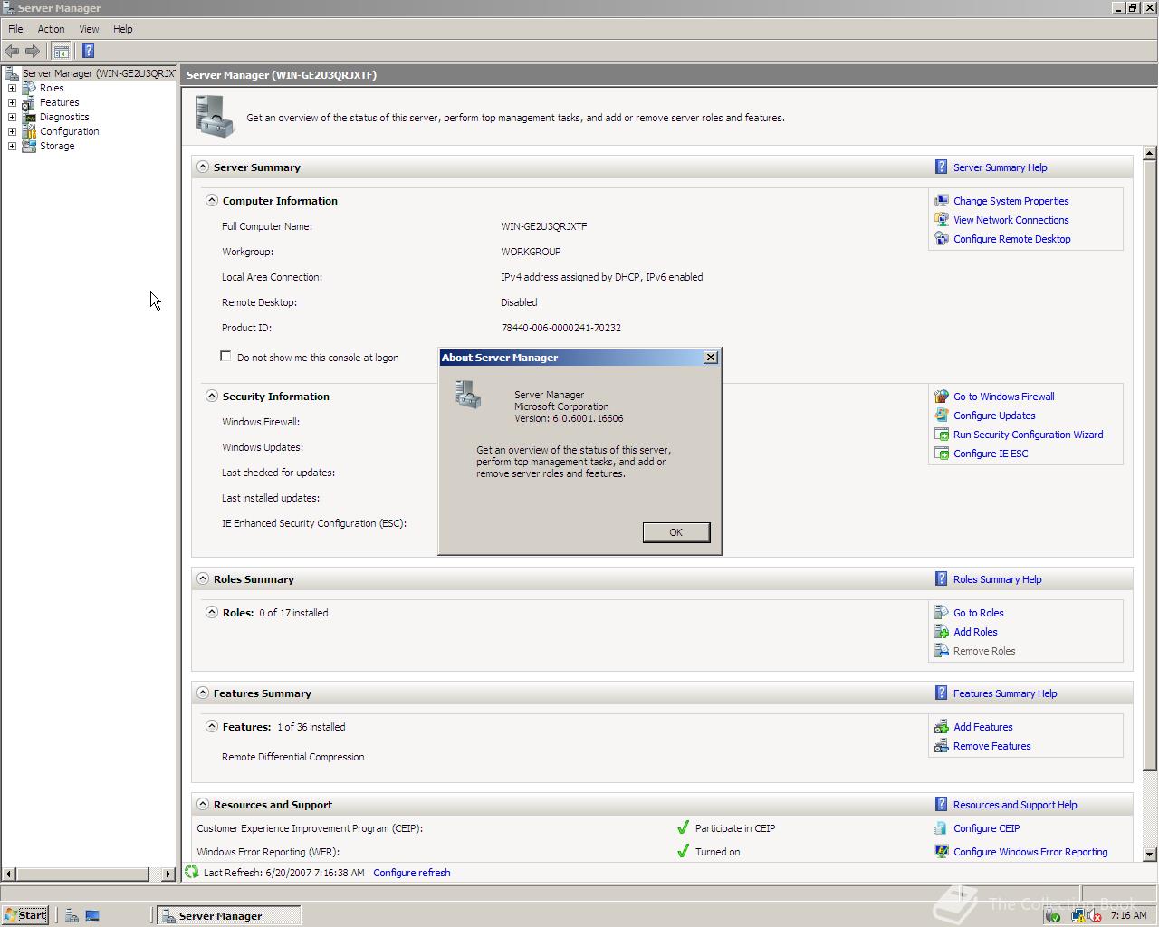Screen dimensions: 1159x927
Task: Select Diagnostics in the console tree
Action: pos(64,117)
